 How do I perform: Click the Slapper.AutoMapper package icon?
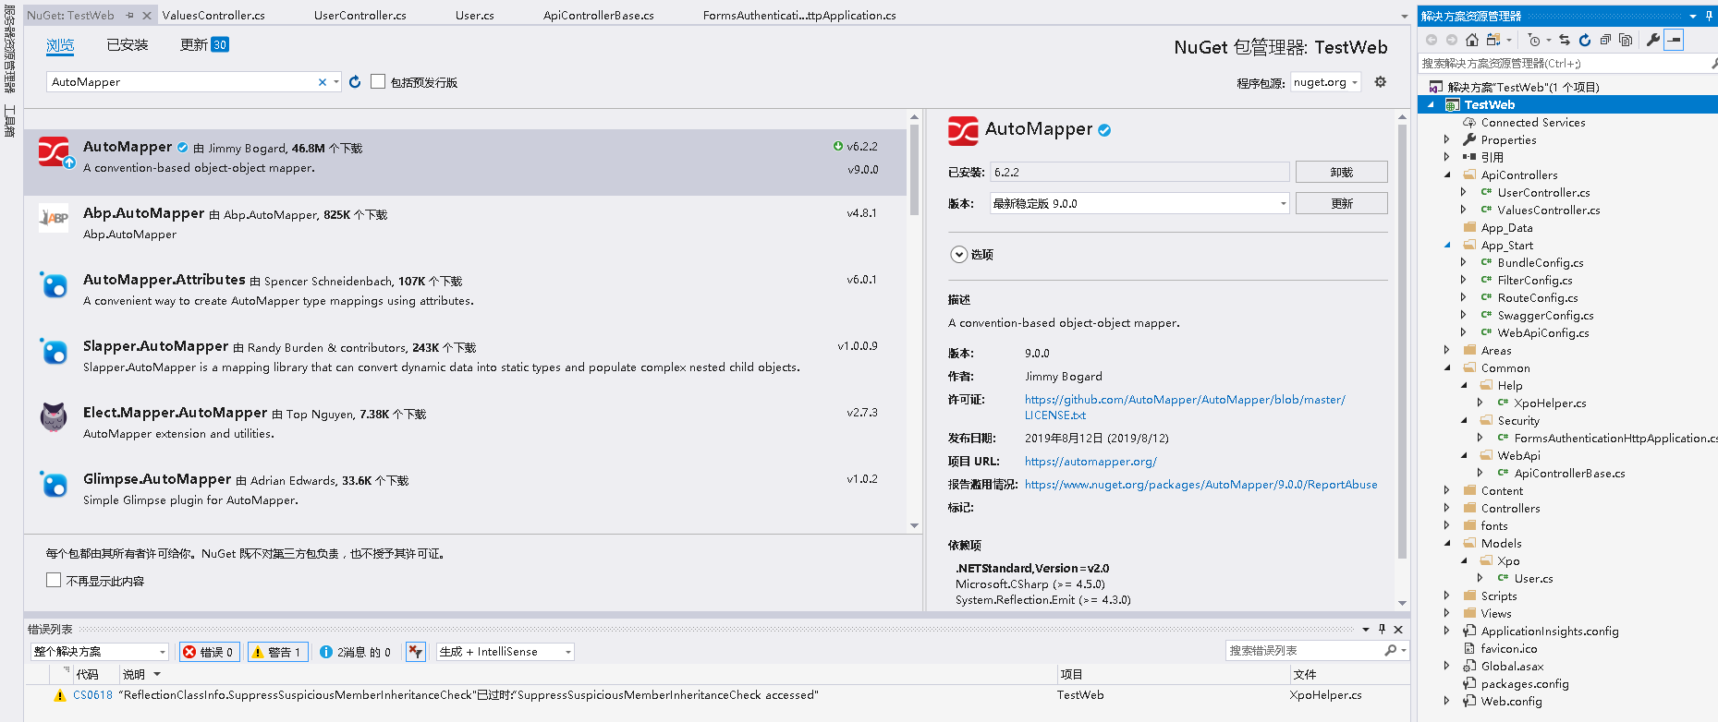[54, 351]
